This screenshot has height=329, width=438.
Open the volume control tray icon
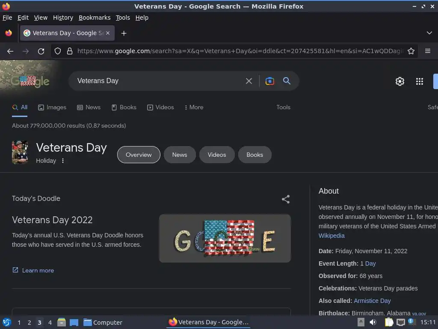pos(373,322)
